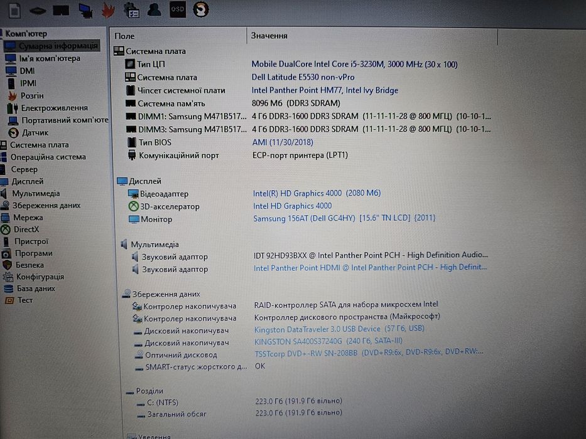Screen dimensions: 586x439
Task: Click the Монітор row icon
Action: pos(134,219)
